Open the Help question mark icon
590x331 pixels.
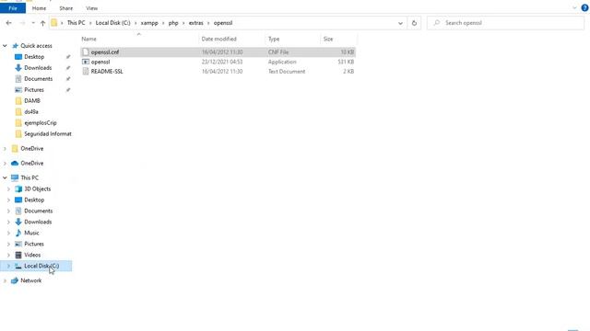(x=584, y=8)
